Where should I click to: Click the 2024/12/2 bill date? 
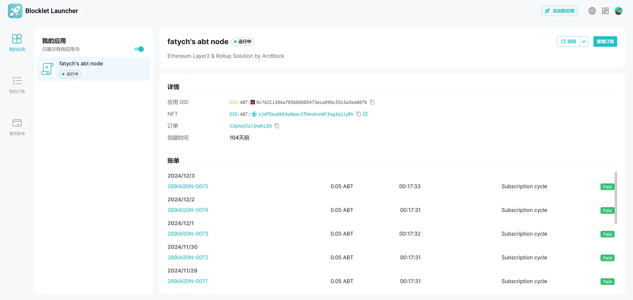181,200
